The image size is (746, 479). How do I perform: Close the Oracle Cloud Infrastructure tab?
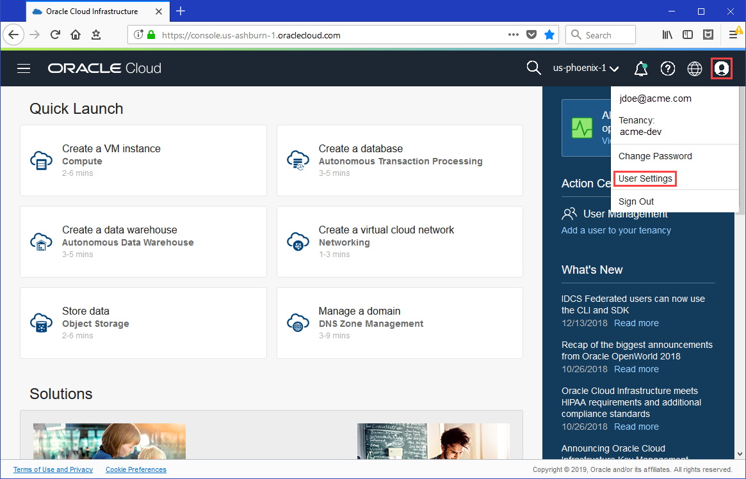click(x=159, y=12)
